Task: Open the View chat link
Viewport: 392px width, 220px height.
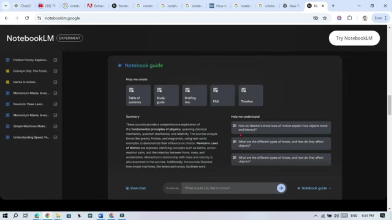Action: coord(136,188)
